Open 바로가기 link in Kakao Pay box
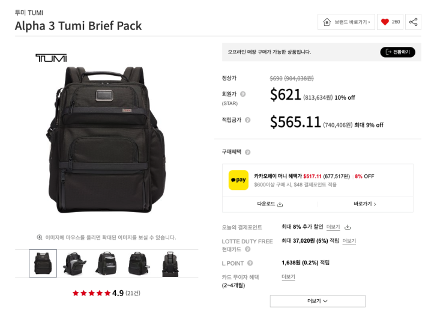 click(x=365, y=204)
